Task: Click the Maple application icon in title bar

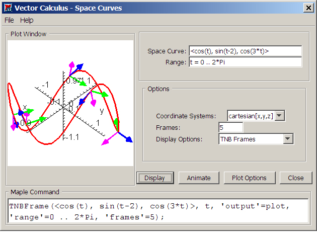Action: [x=7, y=8]
